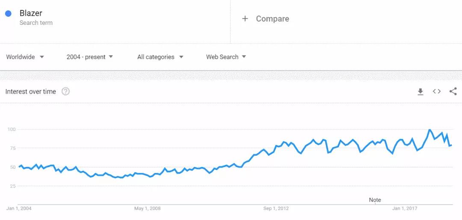This screenshot has height=220, width=462.
Task: Click the Jan 1, 2017 axis label
Action: pyautogui.click(x=405, y=208)
